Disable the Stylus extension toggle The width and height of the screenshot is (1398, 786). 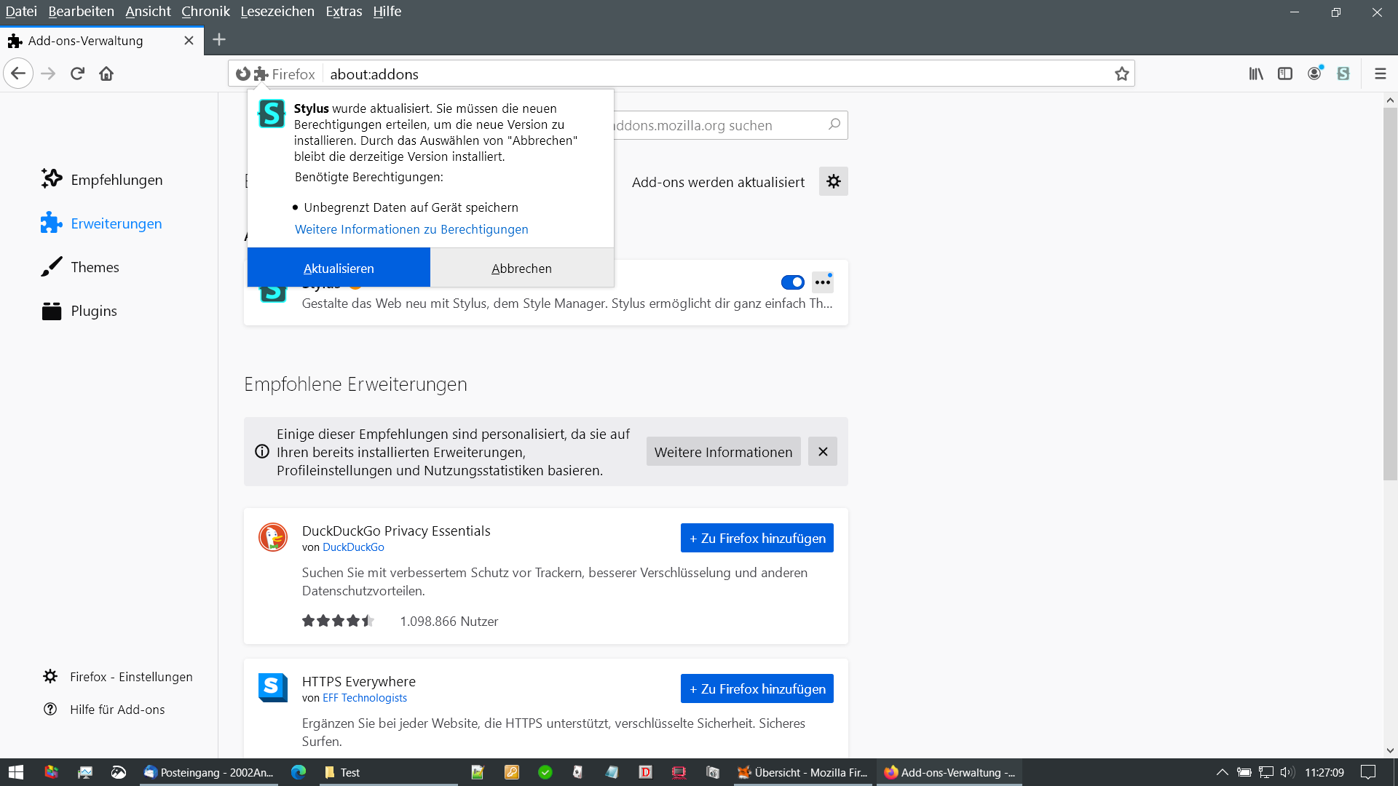[792, 282]
